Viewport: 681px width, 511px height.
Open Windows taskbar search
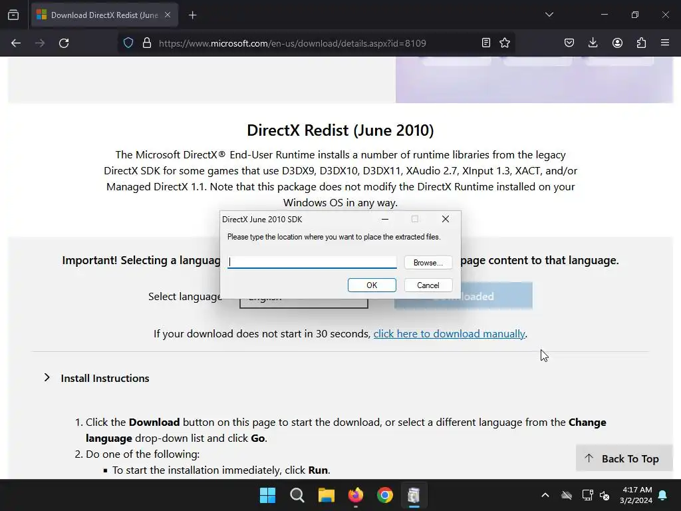(x=297, y=495)
